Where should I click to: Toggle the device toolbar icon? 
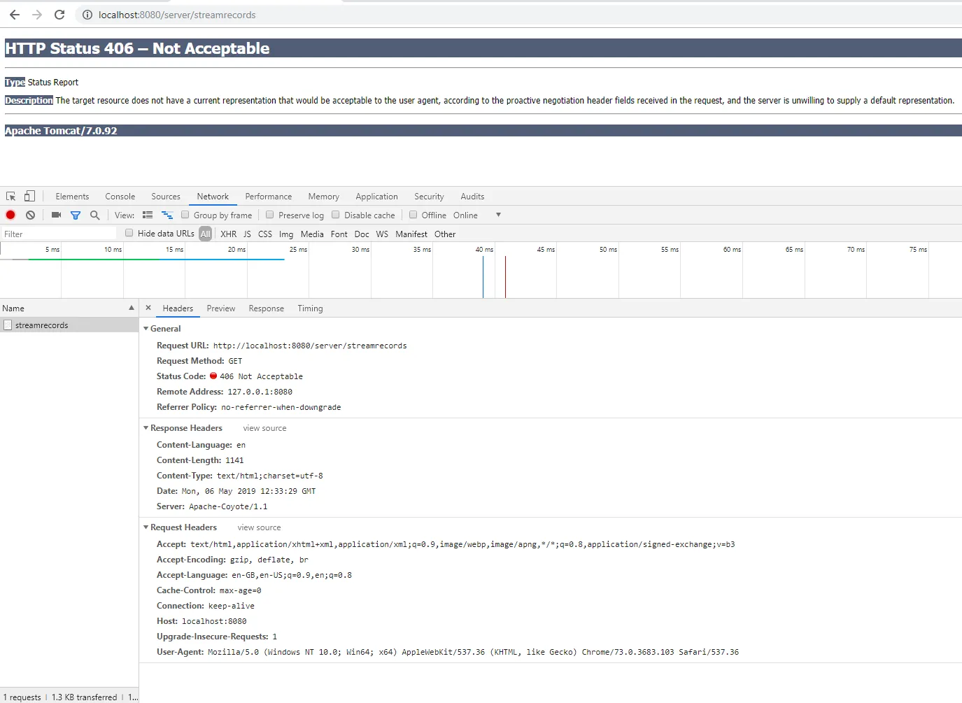click(x=29, y=197)
